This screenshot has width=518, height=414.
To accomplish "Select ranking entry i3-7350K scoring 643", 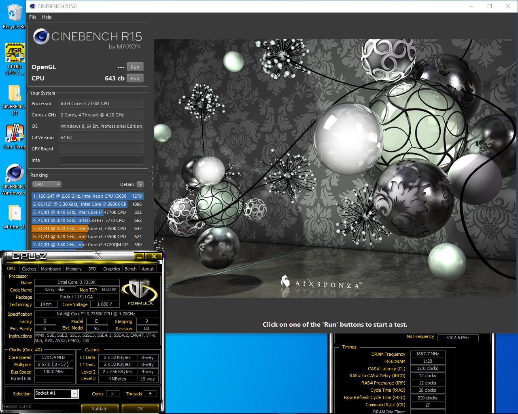I will click(87, 228).
